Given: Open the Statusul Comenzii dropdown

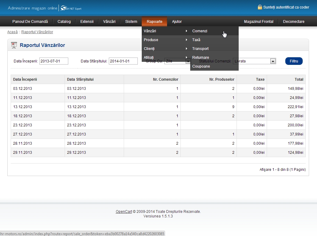Looking at the screenshot, I should tap(273, 61).
